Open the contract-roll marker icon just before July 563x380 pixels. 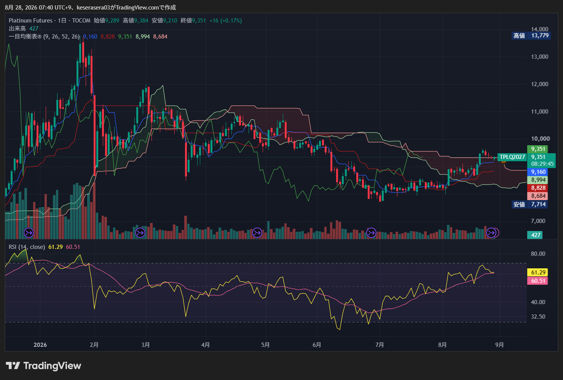click(x=371, y=232)
